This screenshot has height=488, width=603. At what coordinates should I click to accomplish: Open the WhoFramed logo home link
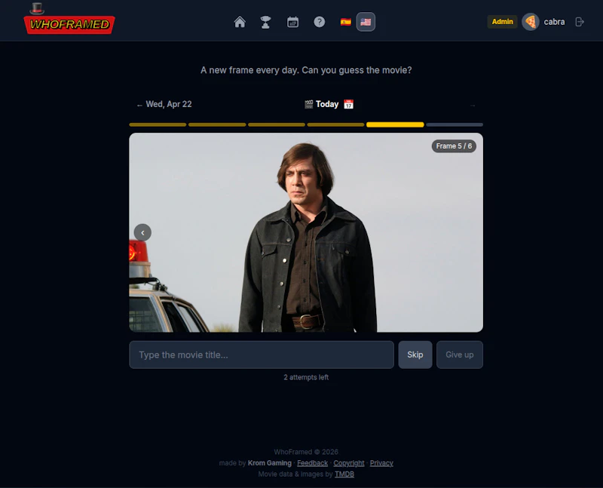[x=69, y=20]
